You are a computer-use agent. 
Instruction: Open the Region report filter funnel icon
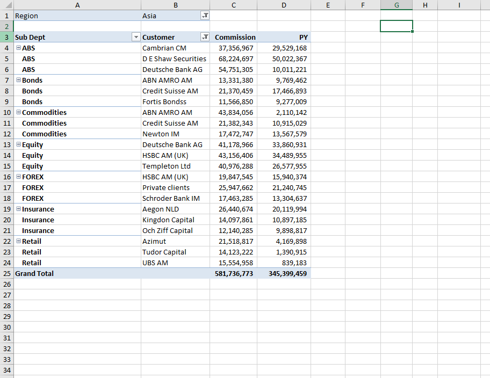(205, 16)
